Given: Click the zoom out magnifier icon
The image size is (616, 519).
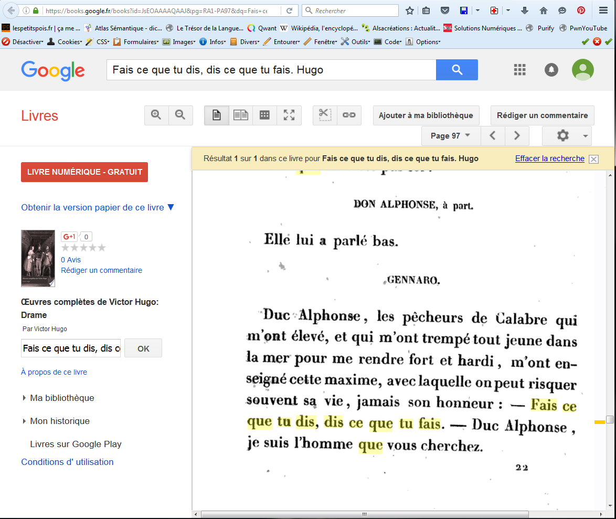Looking at the screenshot, I should [180, 115].
